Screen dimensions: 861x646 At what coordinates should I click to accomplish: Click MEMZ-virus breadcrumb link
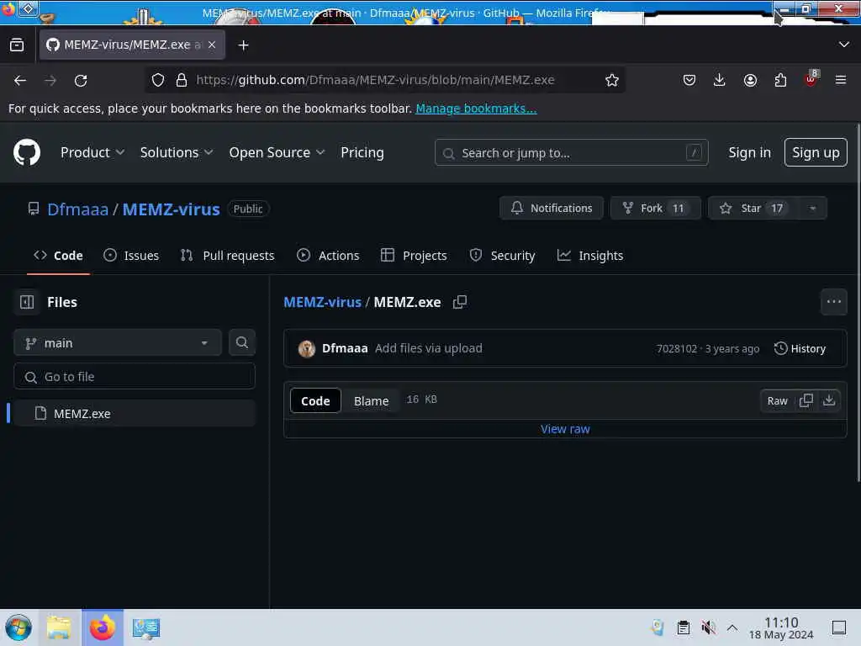coord(322,302)
